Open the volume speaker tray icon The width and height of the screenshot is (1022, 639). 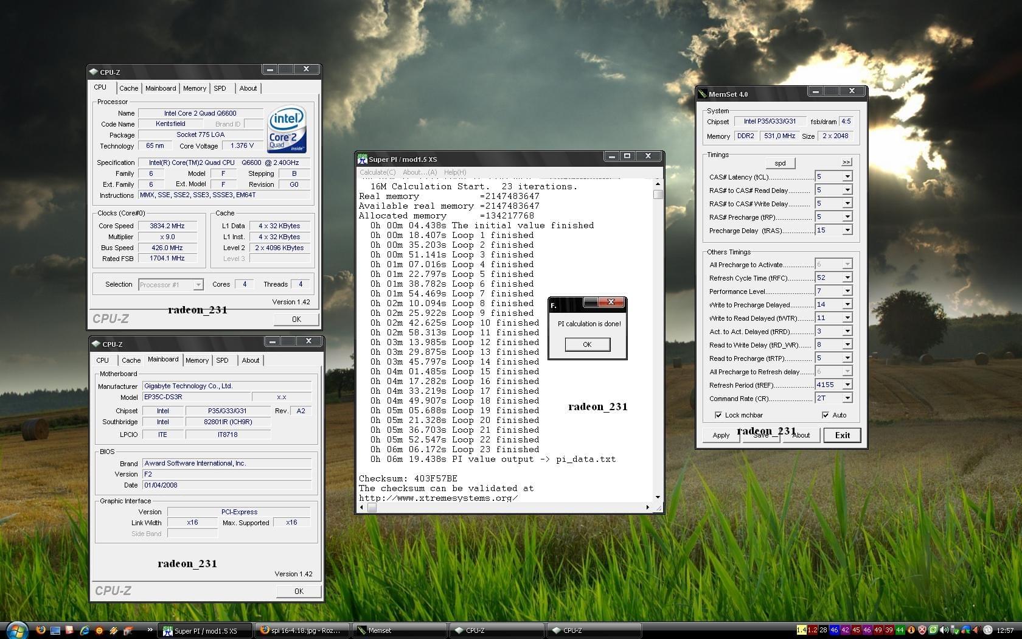pyautogui.click(x=944, y=630)
